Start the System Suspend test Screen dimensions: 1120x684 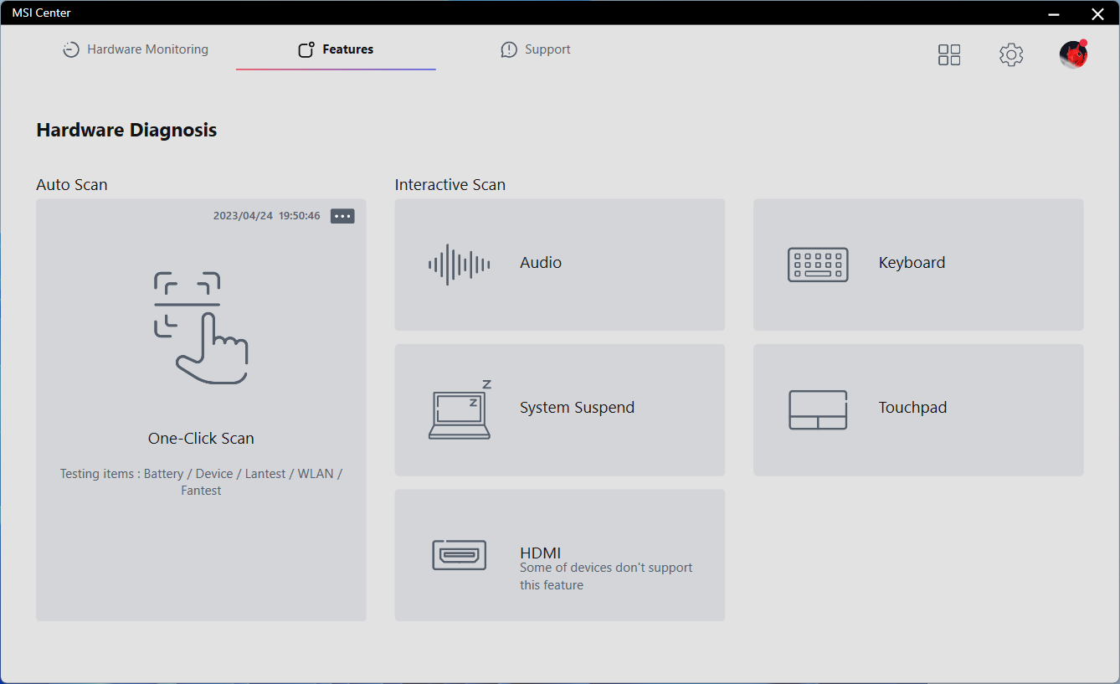click(560, 410)
